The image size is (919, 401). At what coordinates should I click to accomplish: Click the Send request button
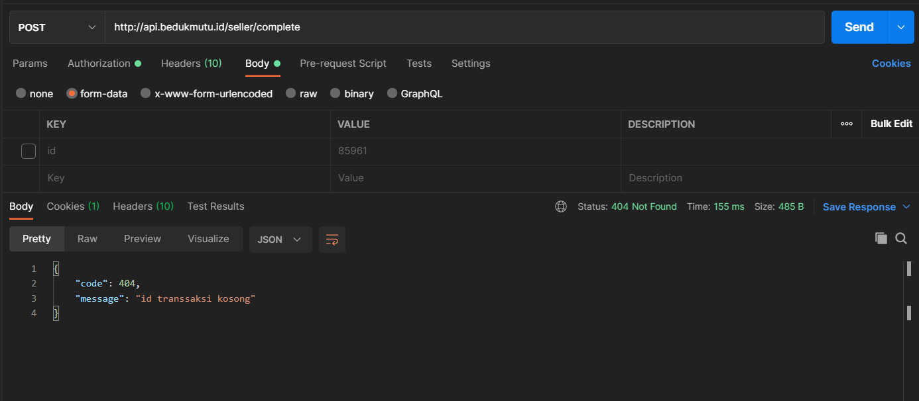click(859, 27)
